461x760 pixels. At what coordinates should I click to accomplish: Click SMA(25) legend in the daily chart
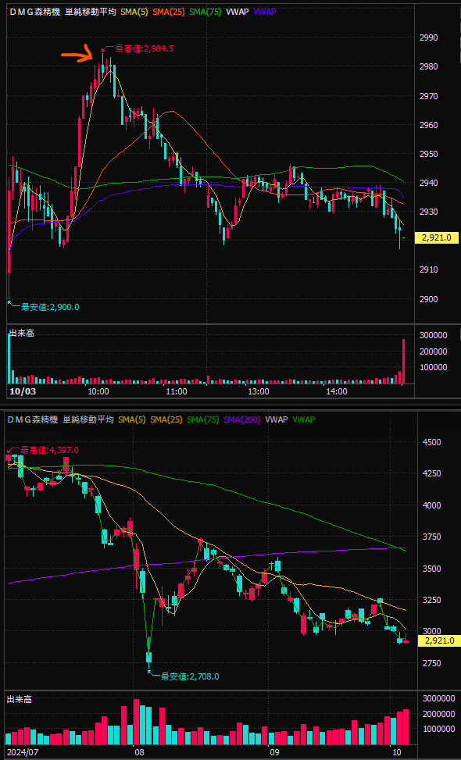point(166,419)
